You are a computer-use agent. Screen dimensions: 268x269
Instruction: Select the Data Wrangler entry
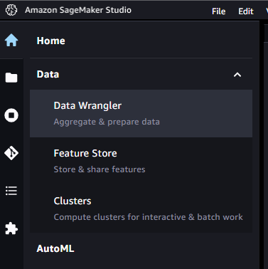pos(141,113)
